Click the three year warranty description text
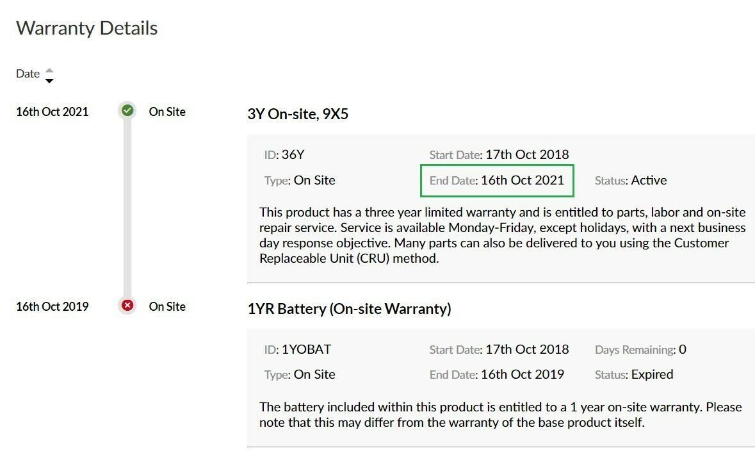Viewport: 755px width, 471px height. (502, 235)
